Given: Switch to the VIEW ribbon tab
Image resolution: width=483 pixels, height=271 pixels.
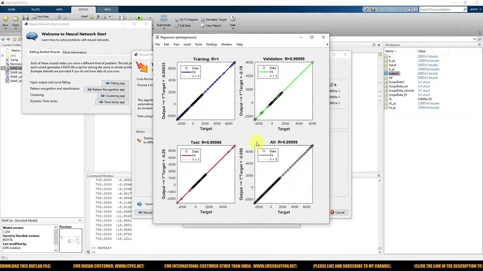Looking at the screenshot, I should pos(107,9).
